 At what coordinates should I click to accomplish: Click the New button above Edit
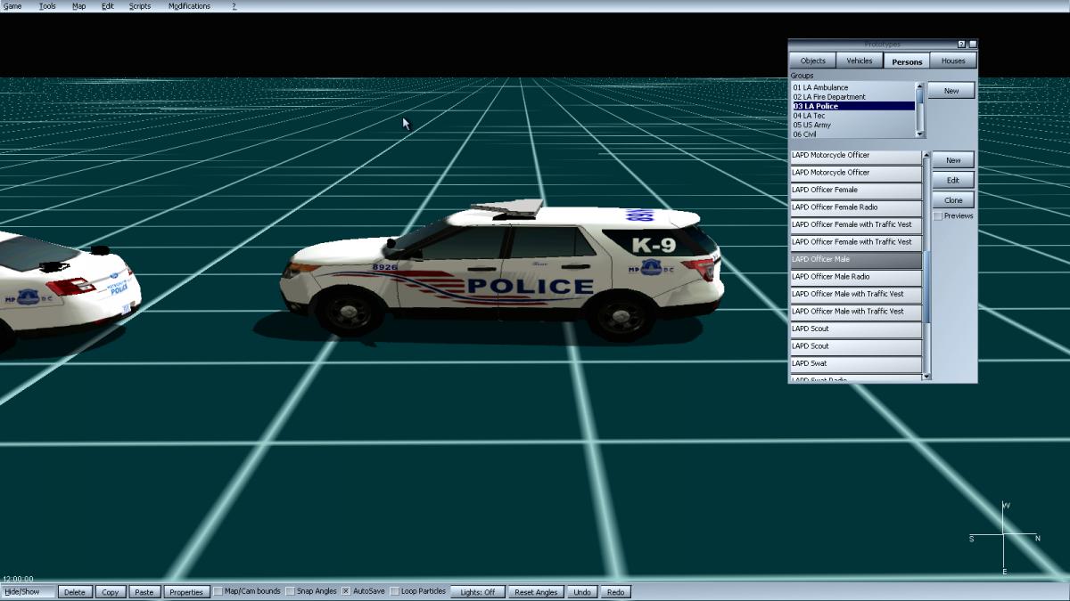pos(953,160)
